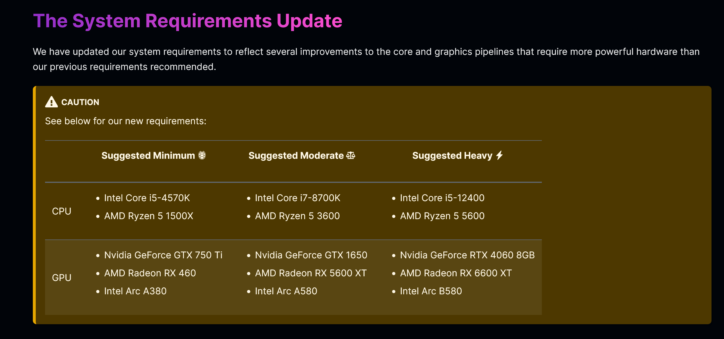The image size is (724, 339).
Task: Click the lightning bolt icon beside Suggested Heavy
Action: [x=499, y=155]
